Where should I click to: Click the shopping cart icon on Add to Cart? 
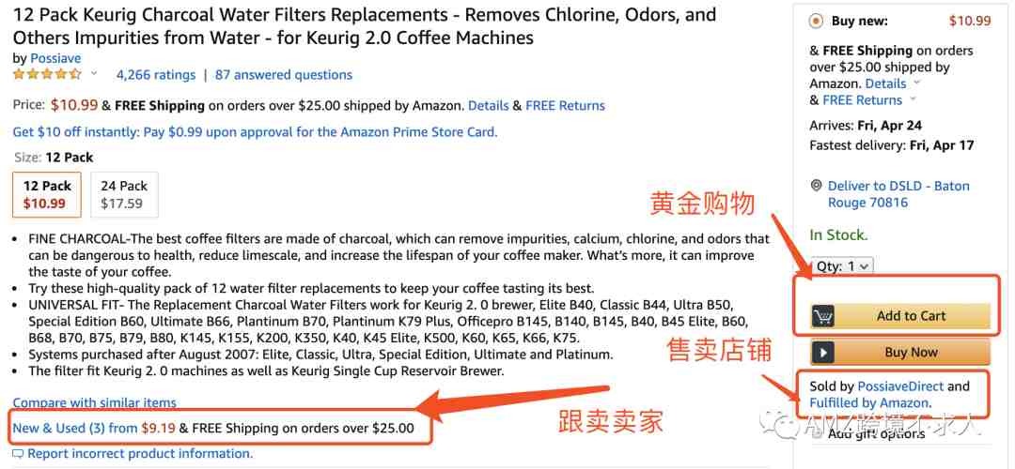click(823, 316)
